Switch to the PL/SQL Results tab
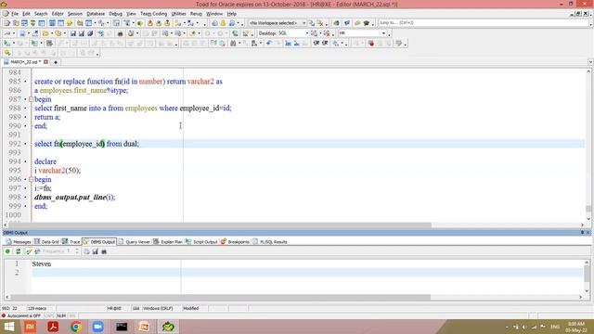Screen dimensions: 594x334 pyautogui.click(x=270, y=241)
